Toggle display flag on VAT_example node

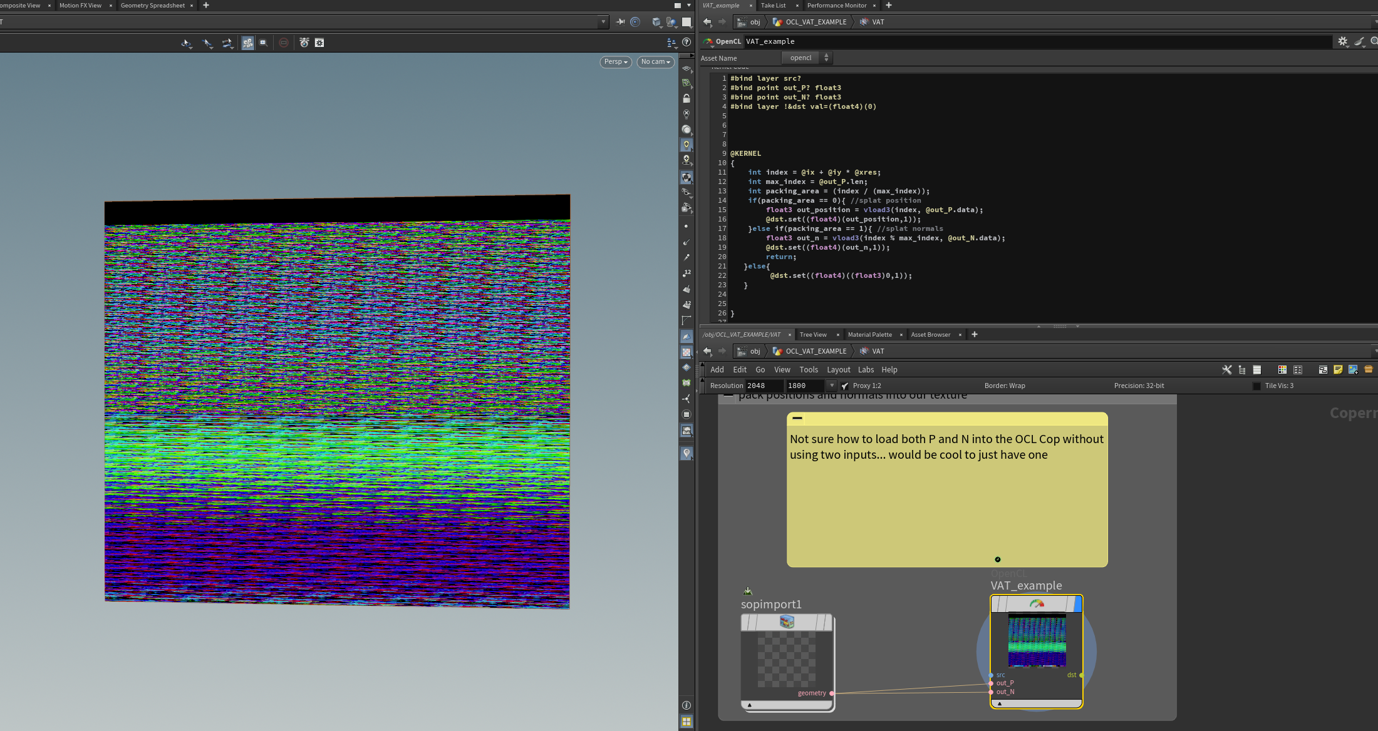tap(1078, 604)
